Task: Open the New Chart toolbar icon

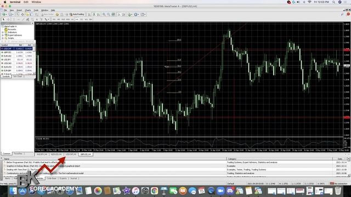Action: [4, 14]
